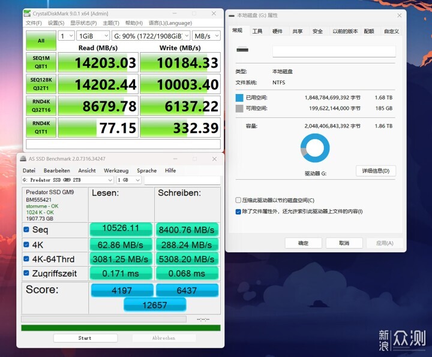Open the G: 90% drive selection dropdown
The width and height of the screenshot is (432, 357).
[151, 36]
